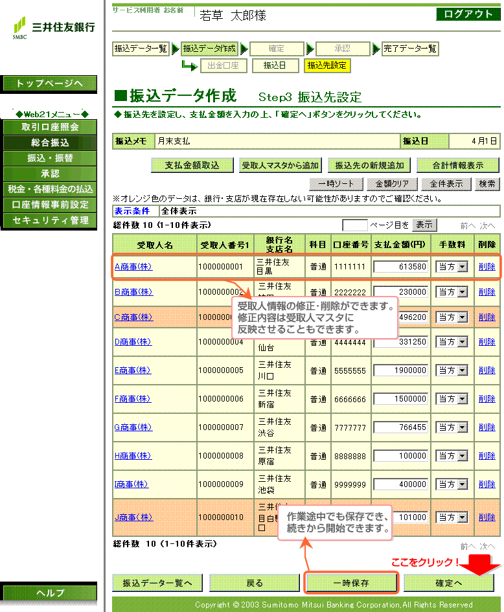Open fee dropdown for F商事 row
Image resolution: width=504 pixels, height=612 pixels.
click(452, 399)
